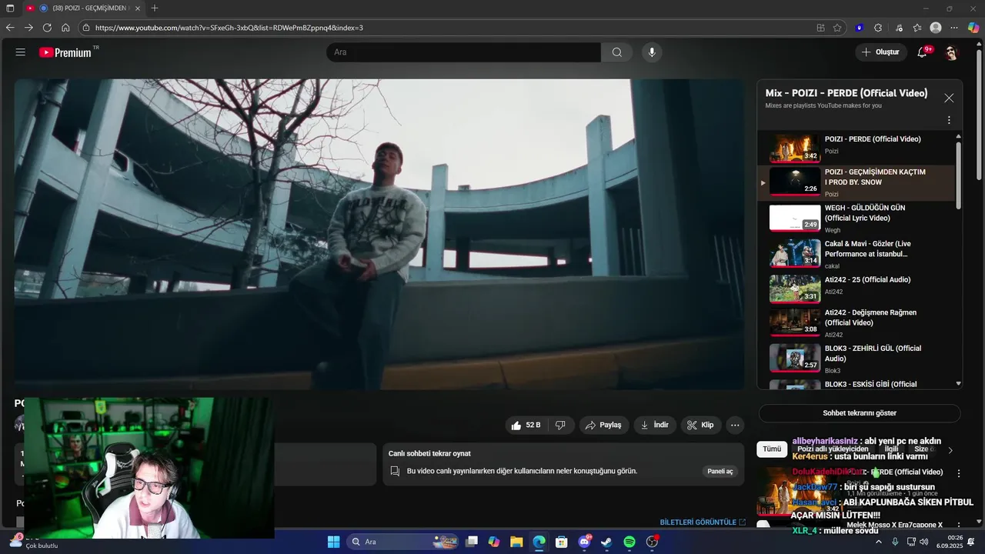Open chat panel with Paneli aç
The height and width of the screenshot is (554, 985).
(x=720, y=471)
